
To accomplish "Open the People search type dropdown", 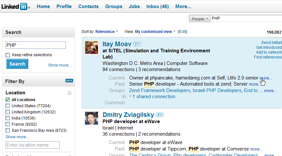I will pos(200,19).
